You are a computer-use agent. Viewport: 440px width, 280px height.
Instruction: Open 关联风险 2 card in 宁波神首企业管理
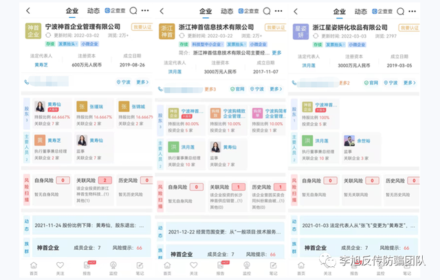(94, 190)
